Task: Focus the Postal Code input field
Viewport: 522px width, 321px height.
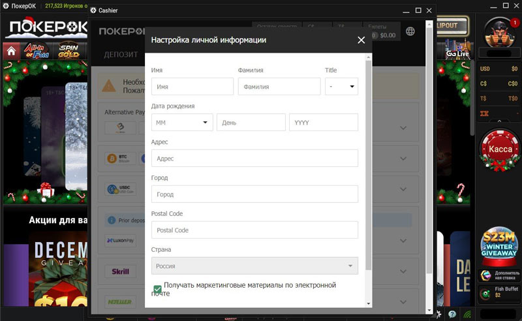Action: [x=254, y=230]
